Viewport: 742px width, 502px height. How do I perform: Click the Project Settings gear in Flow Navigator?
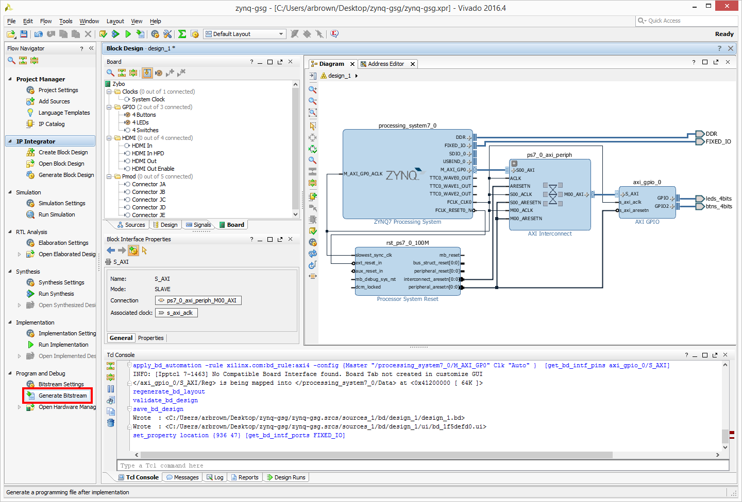pos(30,90)
